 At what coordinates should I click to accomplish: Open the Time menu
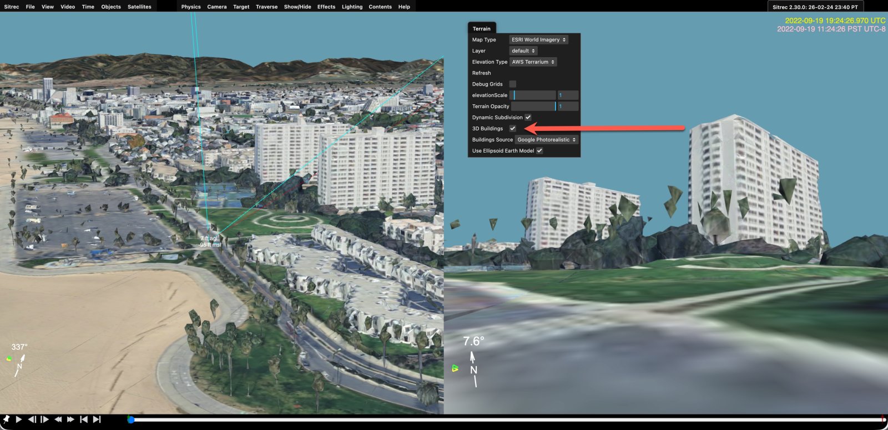coord(88,7)
